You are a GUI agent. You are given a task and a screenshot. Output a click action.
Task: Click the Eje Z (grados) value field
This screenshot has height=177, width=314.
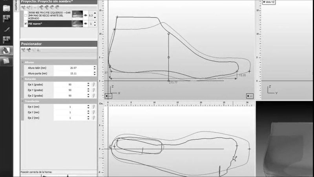[70, 96]
